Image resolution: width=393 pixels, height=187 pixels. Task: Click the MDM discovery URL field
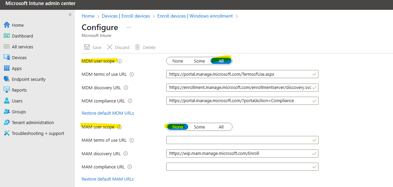click(x=242, y=88)
